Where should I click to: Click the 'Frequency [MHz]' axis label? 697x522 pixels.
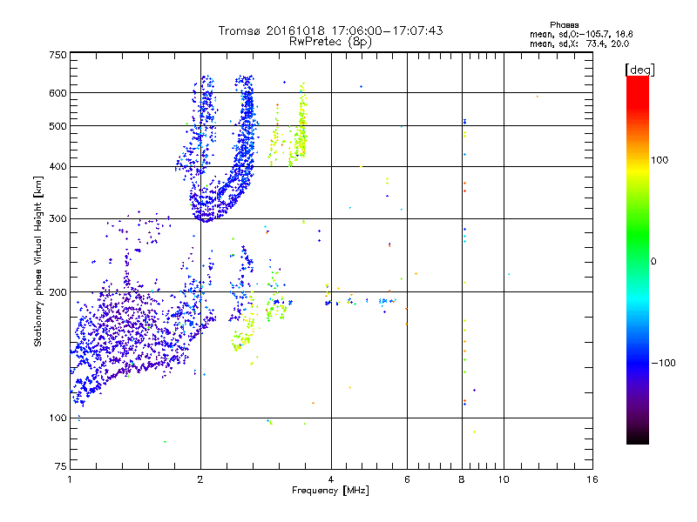(x=330, y=491)
